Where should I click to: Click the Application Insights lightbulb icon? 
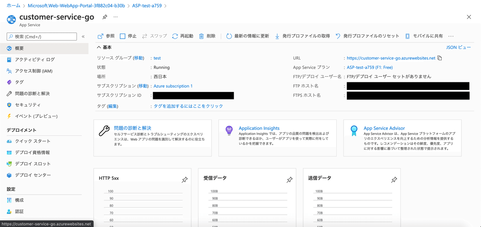tap(229, 130)
